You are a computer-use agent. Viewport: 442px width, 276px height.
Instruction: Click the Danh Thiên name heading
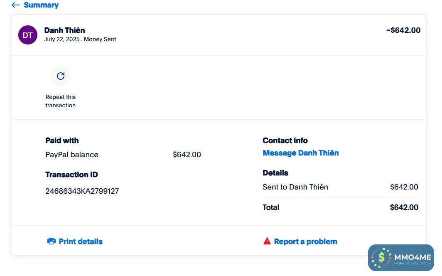click(64, 30)
